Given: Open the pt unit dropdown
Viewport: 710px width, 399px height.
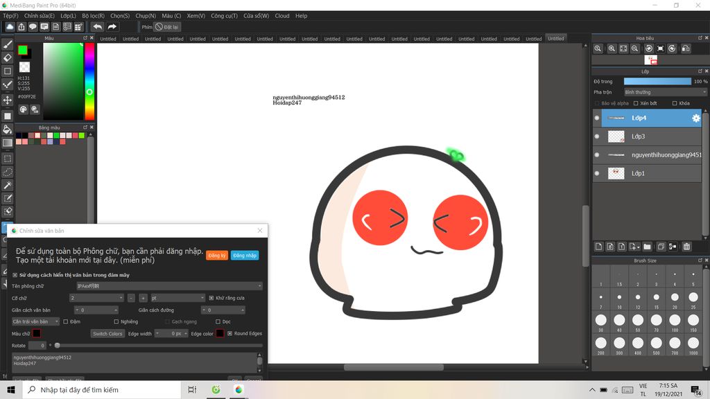Looking at the screenshot, I should pos(178,298).
